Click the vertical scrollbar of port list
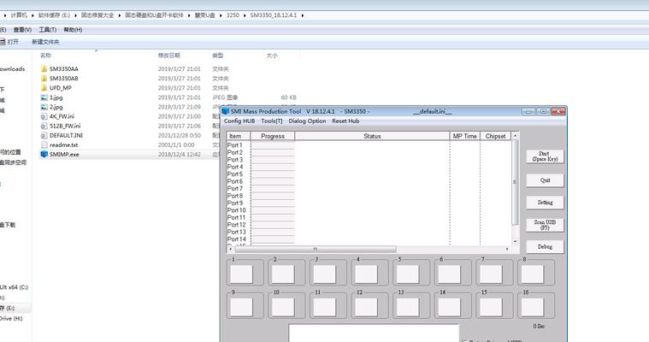This screenshot has height=342, width=649. click(515, 182)
